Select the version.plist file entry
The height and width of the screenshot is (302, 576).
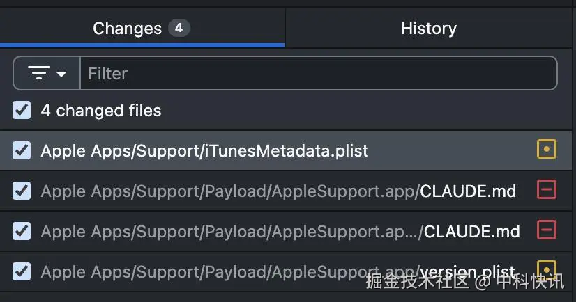point(286,271)
